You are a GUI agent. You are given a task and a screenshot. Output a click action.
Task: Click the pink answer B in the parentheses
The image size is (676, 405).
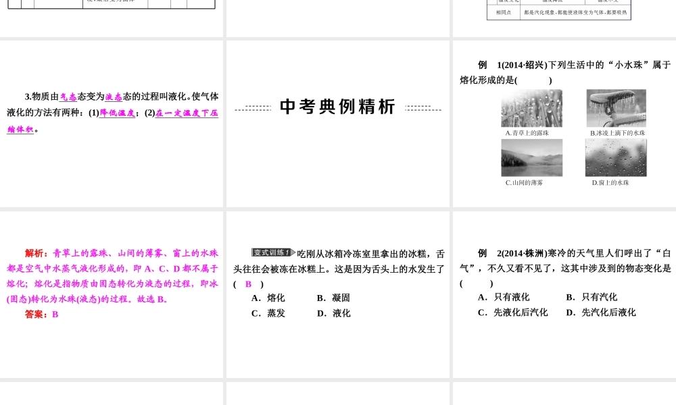248,284
